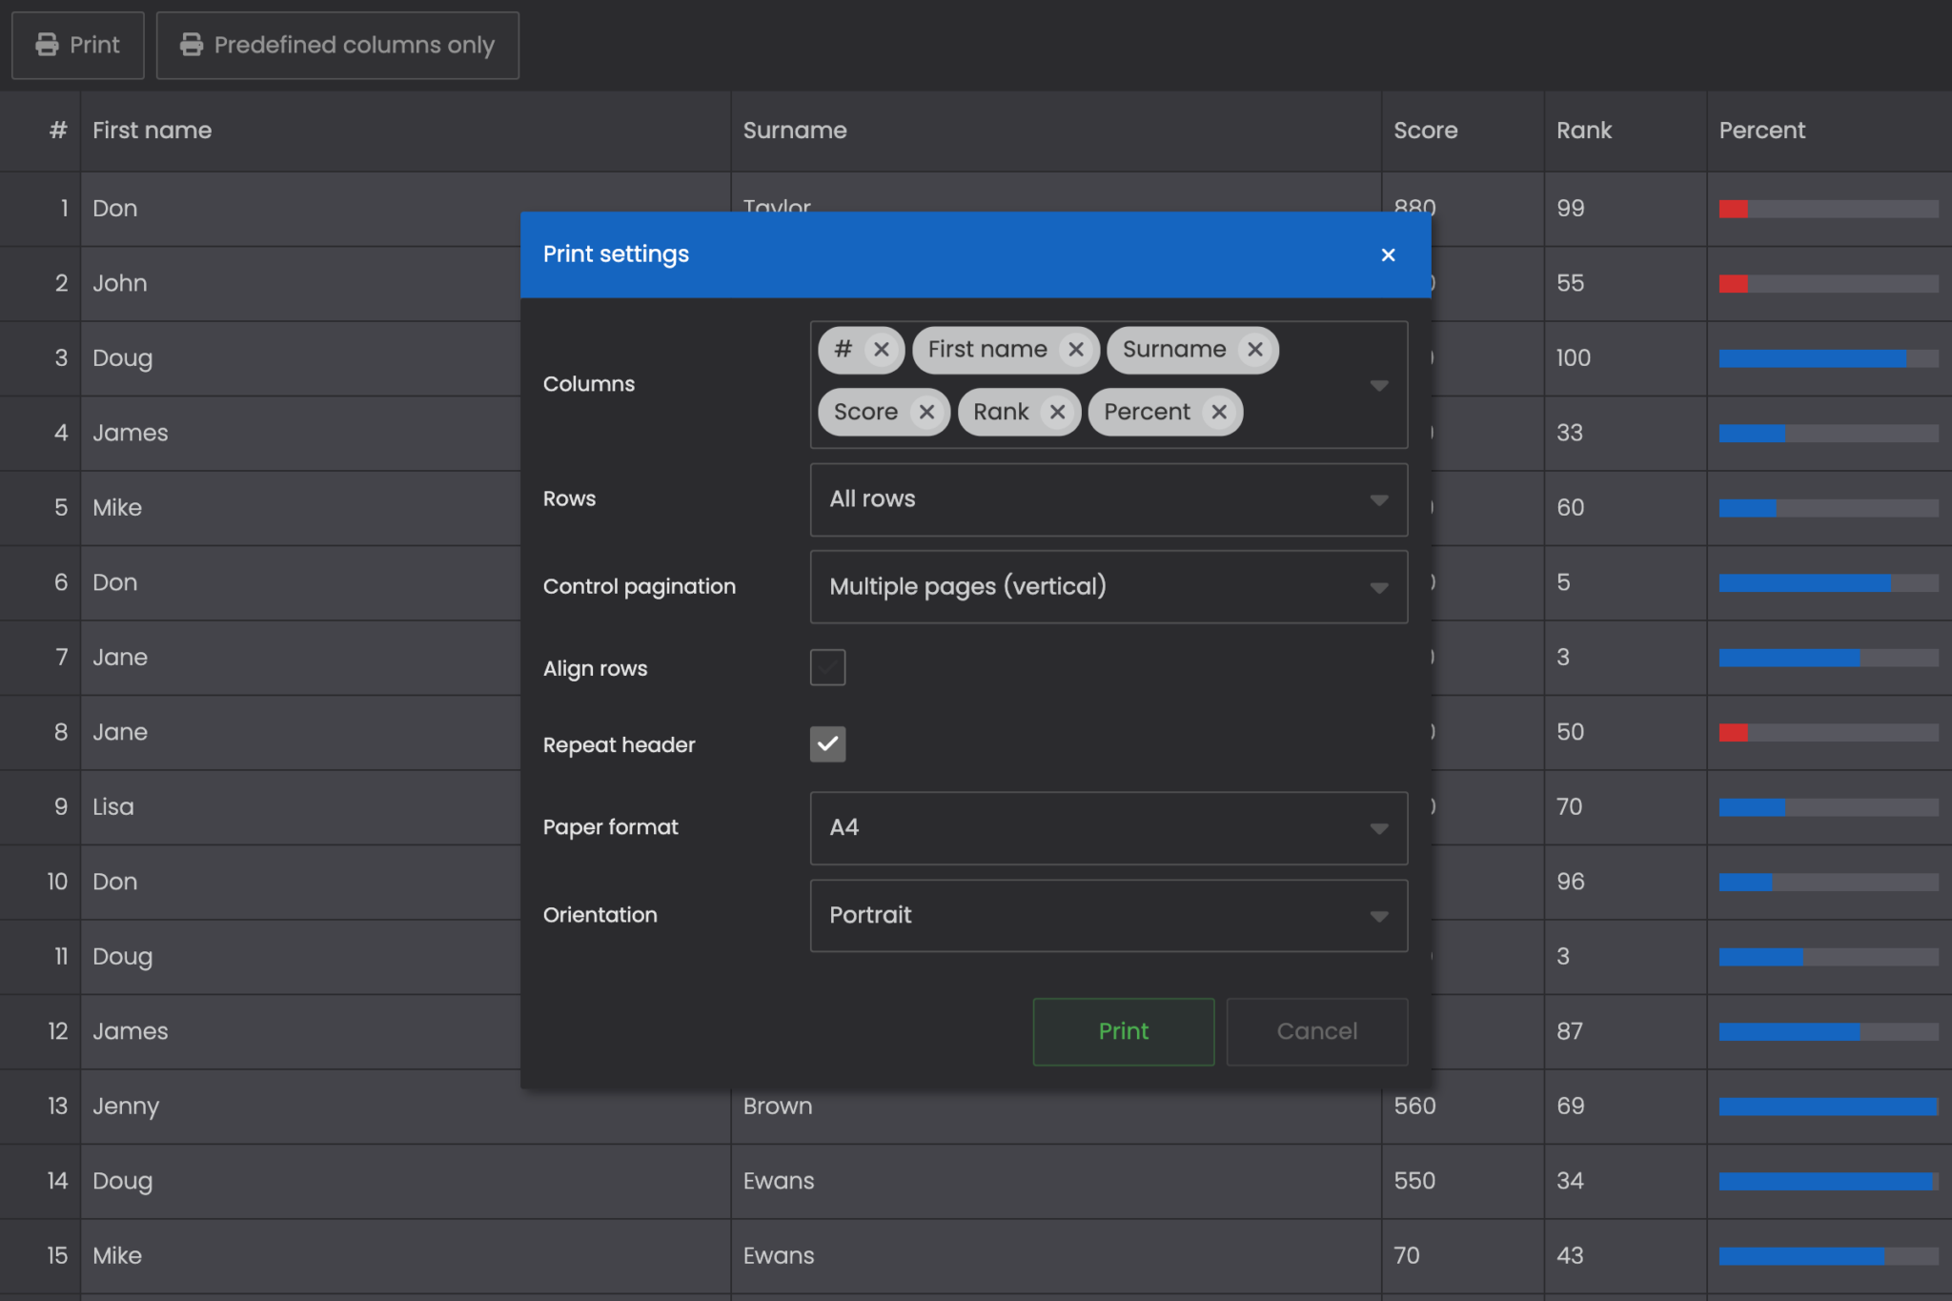Click the Lisa first name cell
Screen dimensions: 1952x1301
coord(301,807)
